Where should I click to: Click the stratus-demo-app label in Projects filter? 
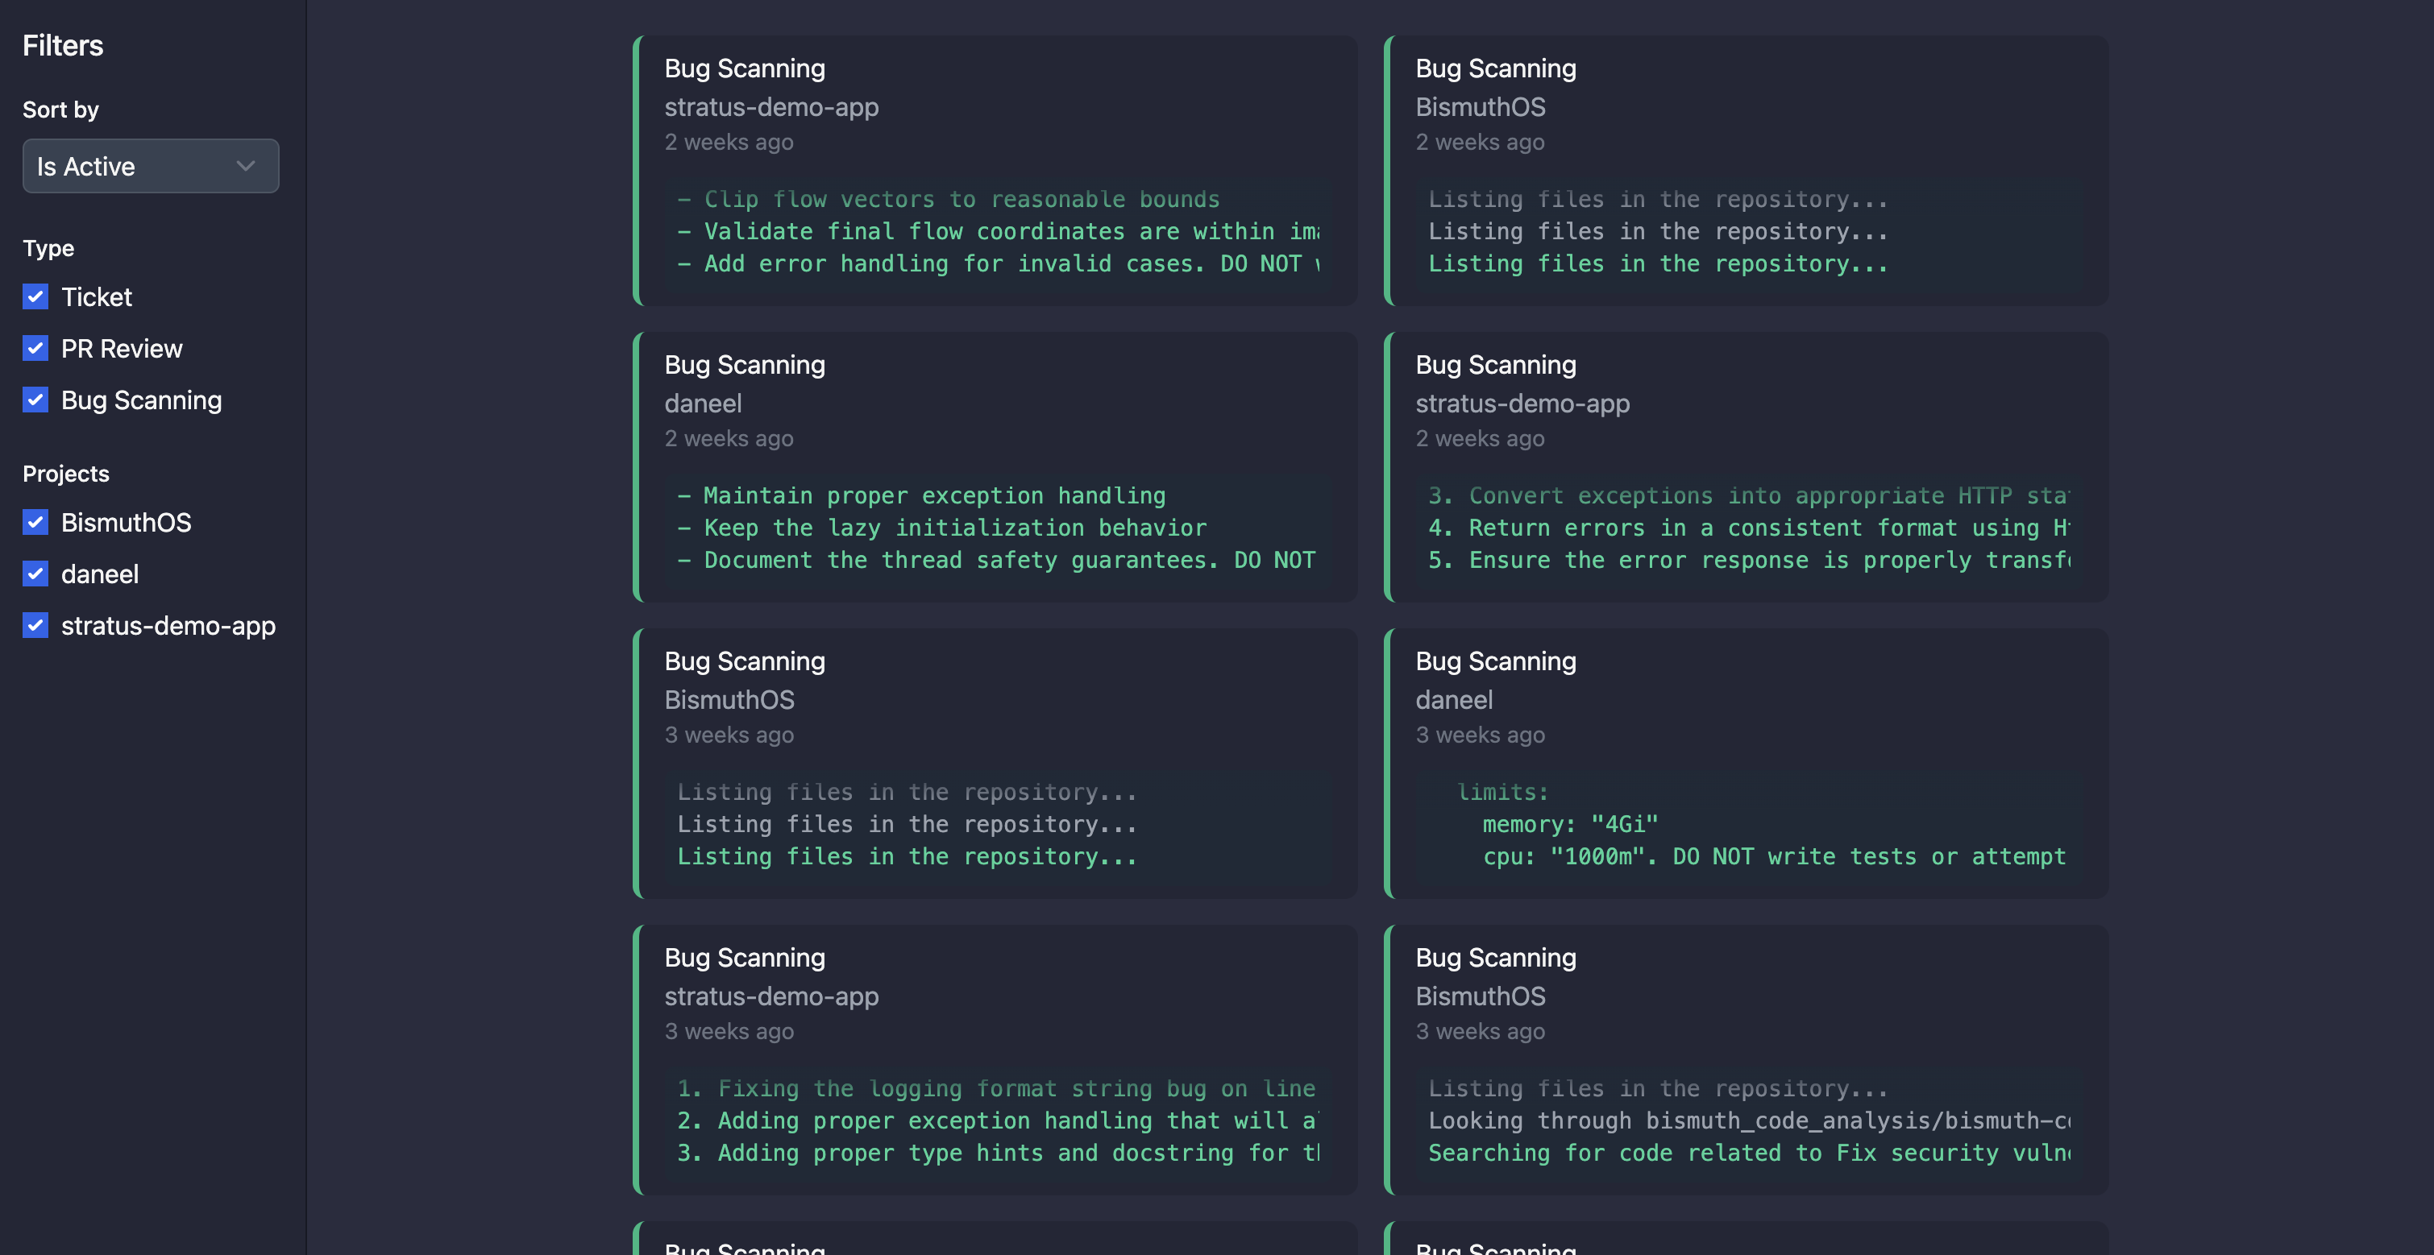click(x=168, y=625)
